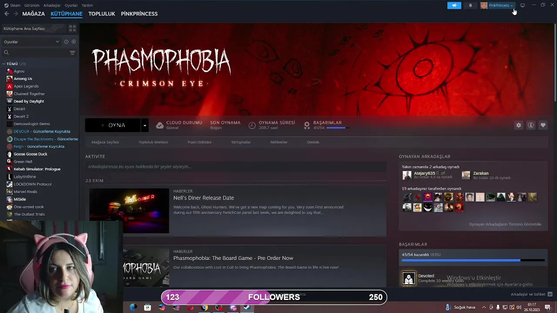
Task: Click the Among Us game icon in the list
Action: click(10, 79)
